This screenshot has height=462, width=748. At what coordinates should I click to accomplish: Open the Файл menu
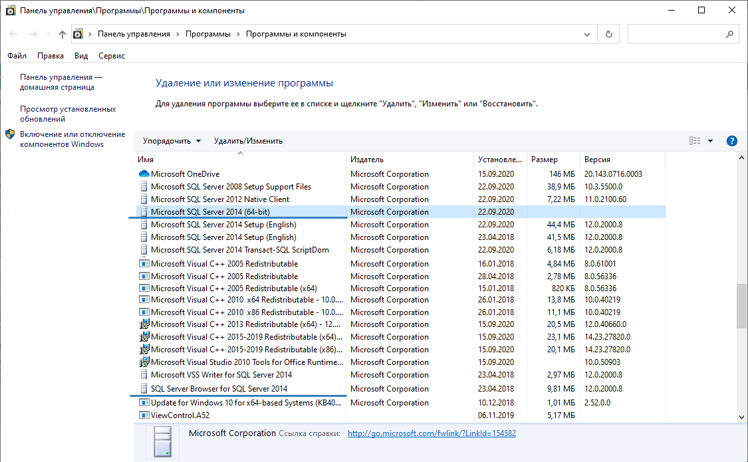click(x=17, y=56)
